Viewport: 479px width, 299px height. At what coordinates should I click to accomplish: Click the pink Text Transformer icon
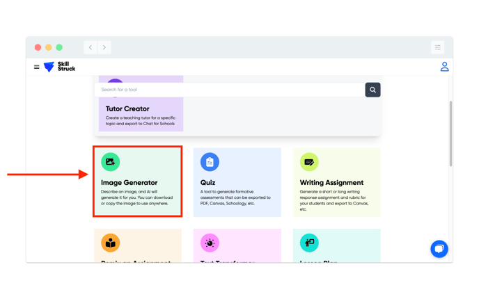pyautogui.click(x=210, y=243)
